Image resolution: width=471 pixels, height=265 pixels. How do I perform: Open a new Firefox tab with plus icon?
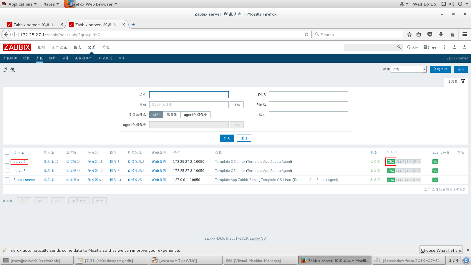coord(133,24)
